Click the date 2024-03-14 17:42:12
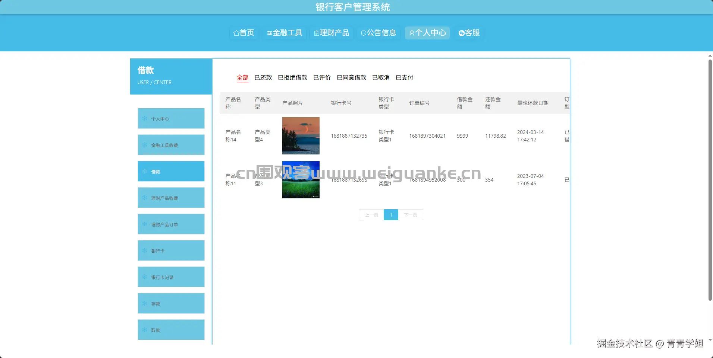The height and width of the screenshot is (358, 713). coord(531,136)
